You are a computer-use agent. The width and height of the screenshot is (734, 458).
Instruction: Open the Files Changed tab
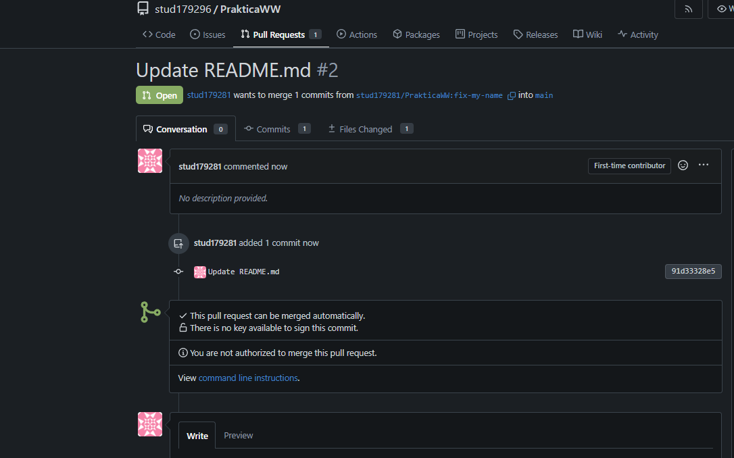tap(366, 129)
